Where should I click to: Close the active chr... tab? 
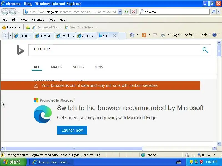coord(115,35)
